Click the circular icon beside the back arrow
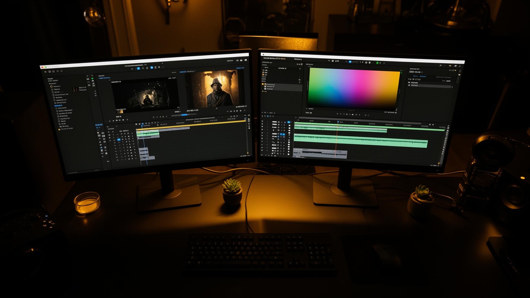The height and width of the screenshot is (298, 530). pos(50,71)
